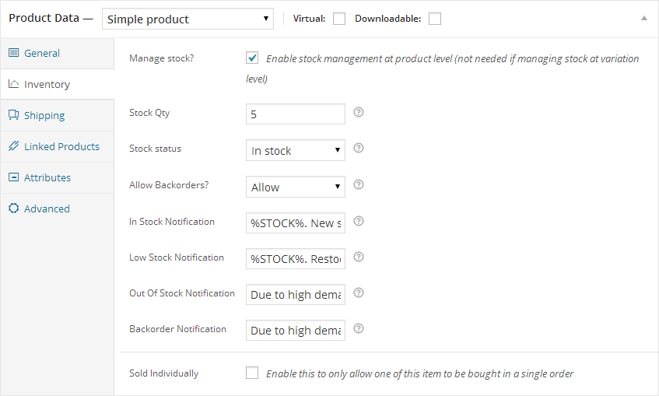Image resolution: width=659 pixels, height=396 pixels.
Task: Uncheck the Manage stock checkbox
Action: (252, 58)
